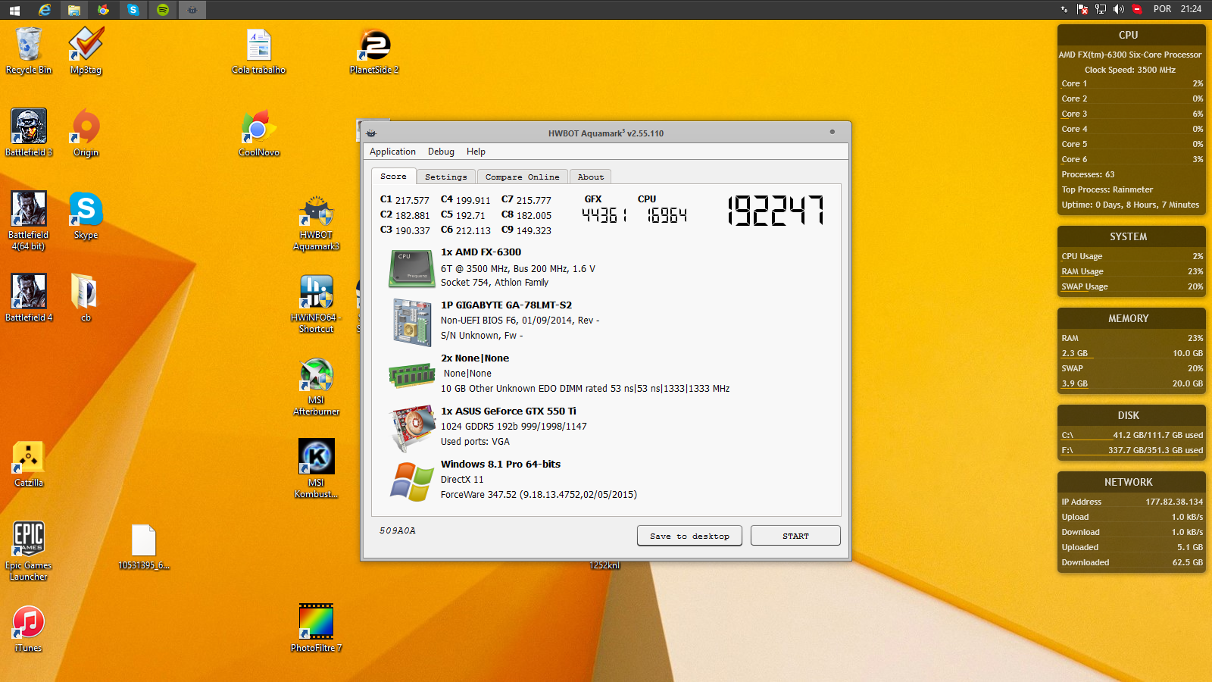Screen dimensions: 1212x682
Task: Click the IP Address row in NETWORK widget
Action: tap(1132, 502)
